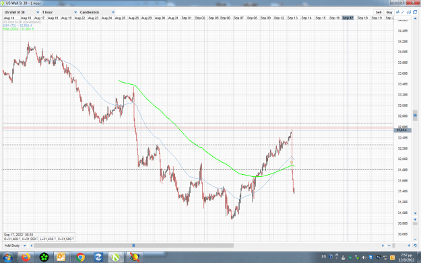Click the price axis scroll down arrow

pyautogui.click(x=415, y=214)
